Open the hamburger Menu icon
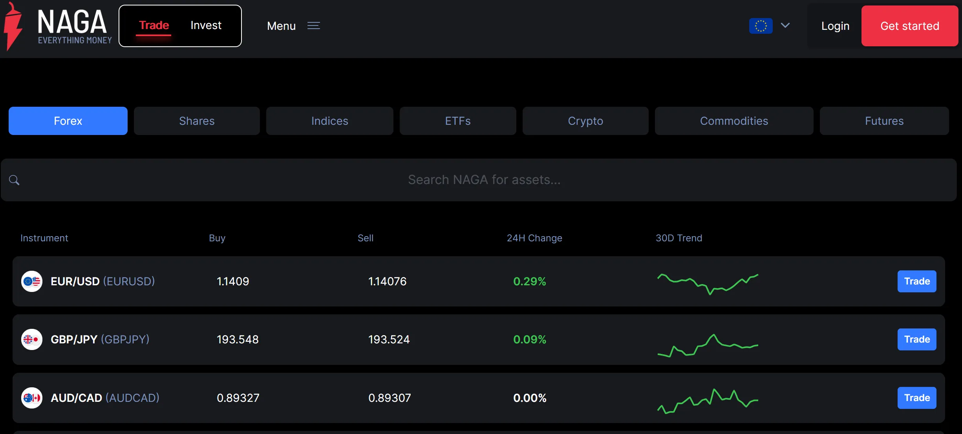 tap(313, 26)
